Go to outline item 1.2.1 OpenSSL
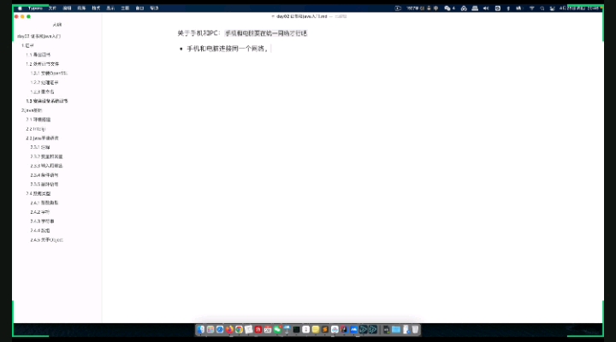 [x=49, y=73]
